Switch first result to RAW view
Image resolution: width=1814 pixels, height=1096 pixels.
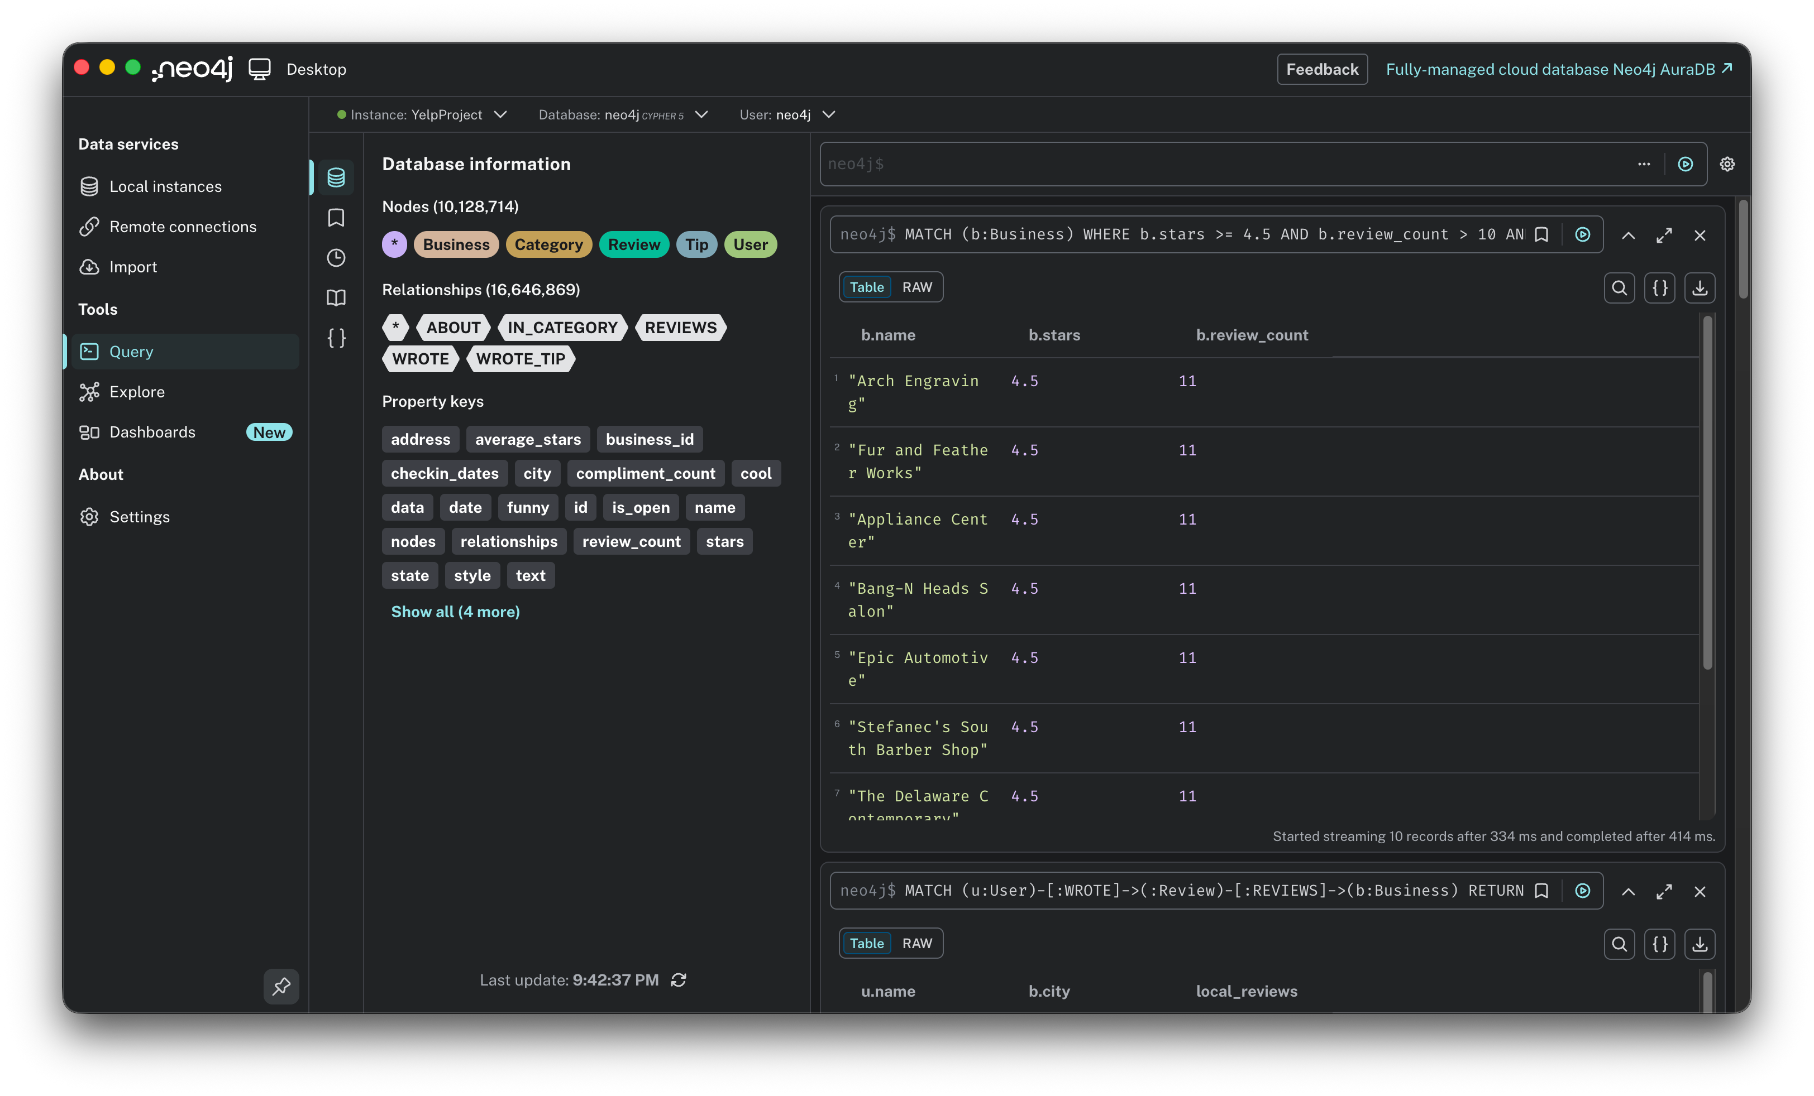[916, 287]
